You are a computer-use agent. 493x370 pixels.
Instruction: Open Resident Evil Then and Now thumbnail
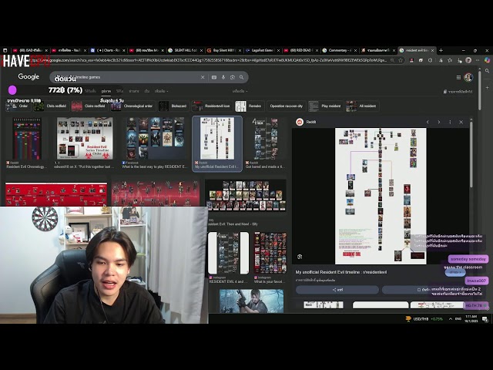246,195
